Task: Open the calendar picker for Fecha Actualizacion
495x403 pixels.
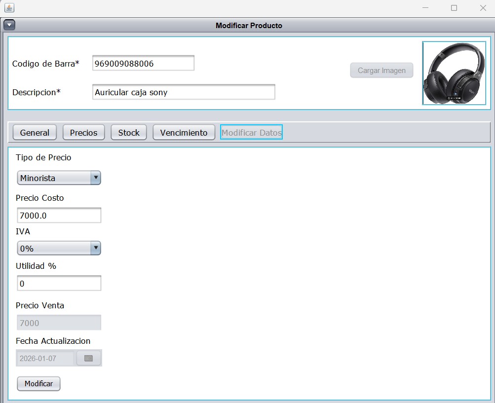Action: [88, 359]
